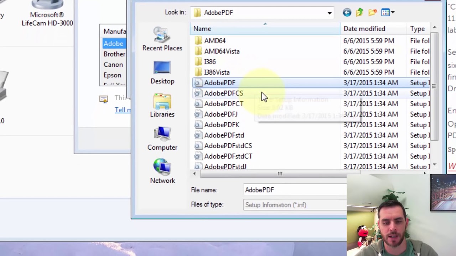
Task: Expand the Look in AdobePDF dropdown
Action: pyautogui.click(x=330, y=13)
